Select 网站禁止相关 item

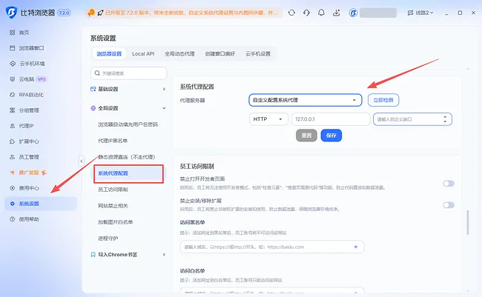(x=113, y=206)
